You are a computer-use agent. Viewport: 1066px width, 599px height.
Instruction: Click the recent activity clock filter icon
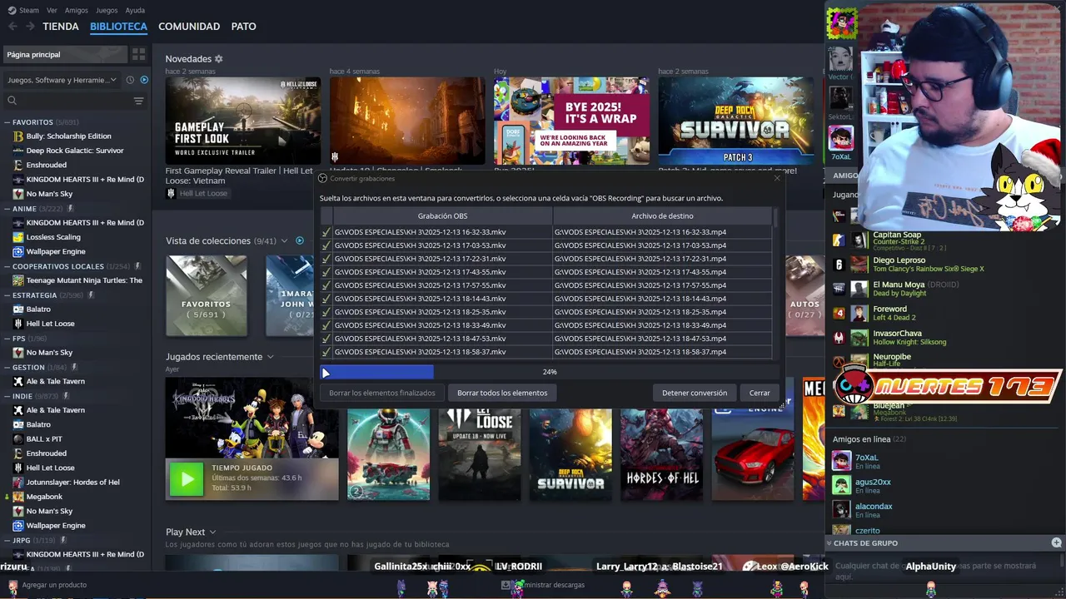130,80
